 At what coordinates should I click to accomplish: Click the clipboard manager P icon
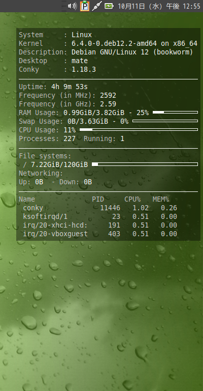pyautogui.click(x=85, y=6)
